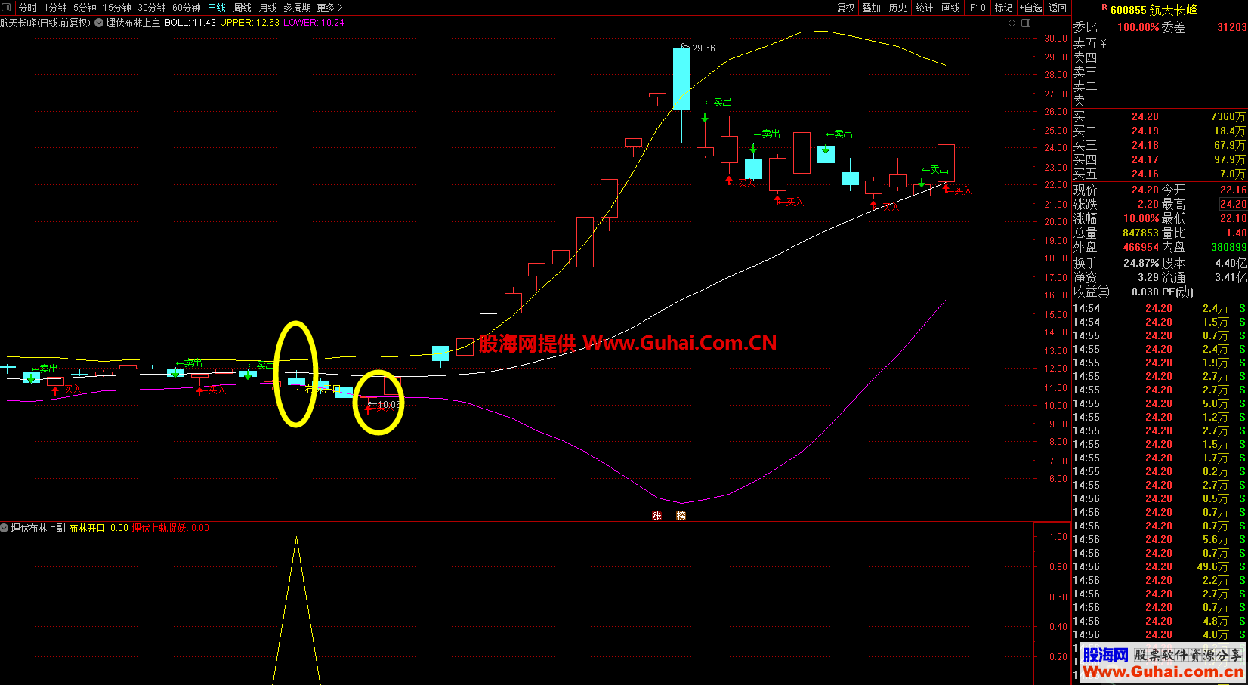This screenshot has height=685, width=1248.
Task: Expand the 更多 periods menu
Action: 329,8
